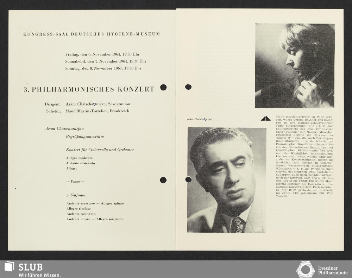Click the Sonntag 8. November 1964 date line

(x=103, y=68)
